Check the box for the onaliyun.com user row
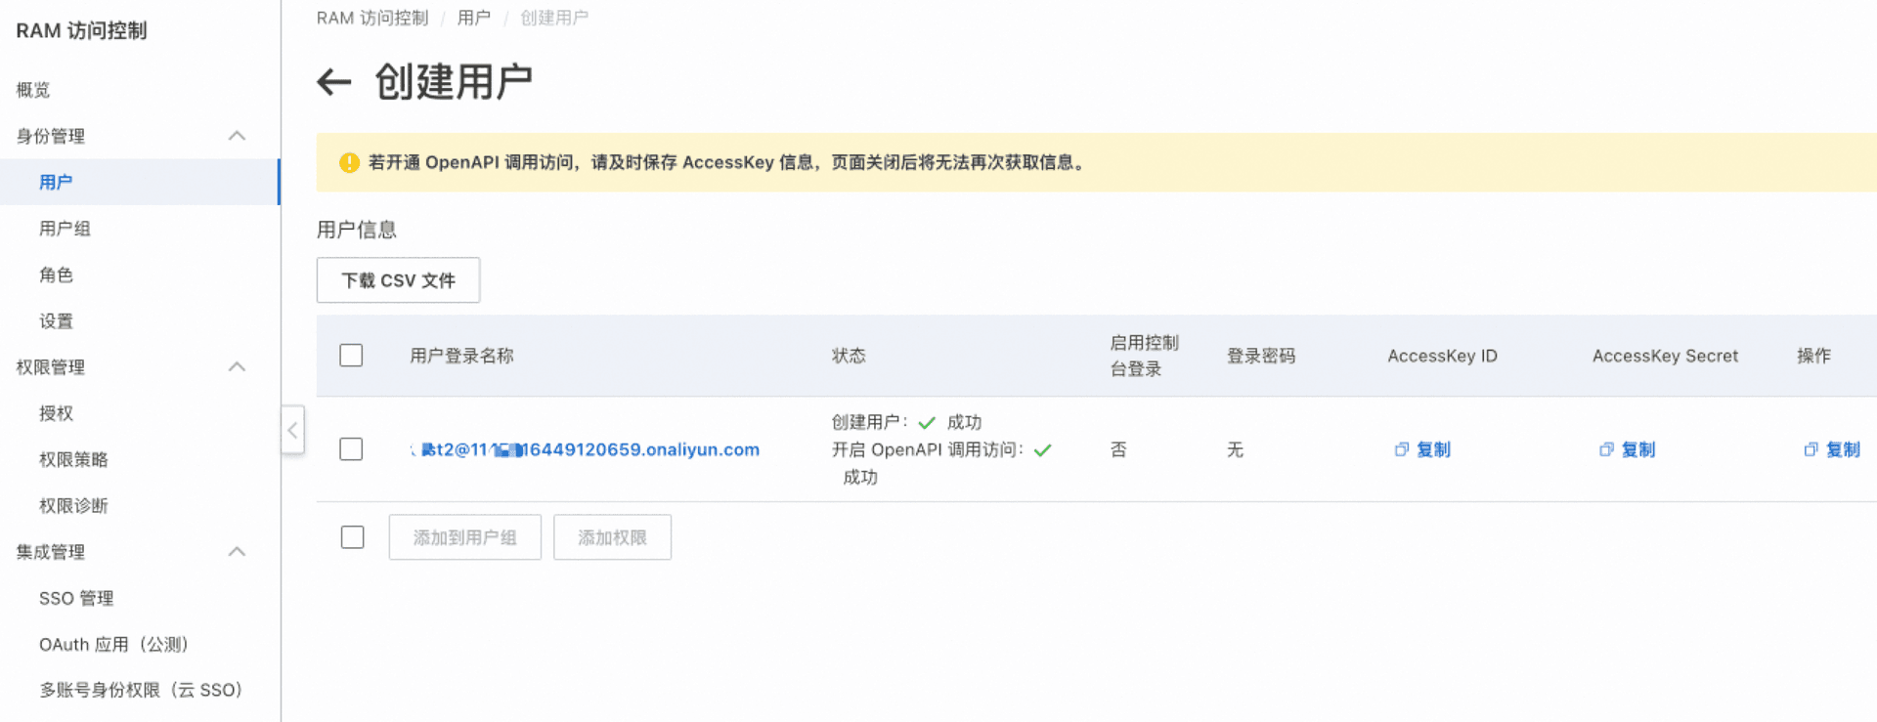1877x722 pixels. pos(351,449)
